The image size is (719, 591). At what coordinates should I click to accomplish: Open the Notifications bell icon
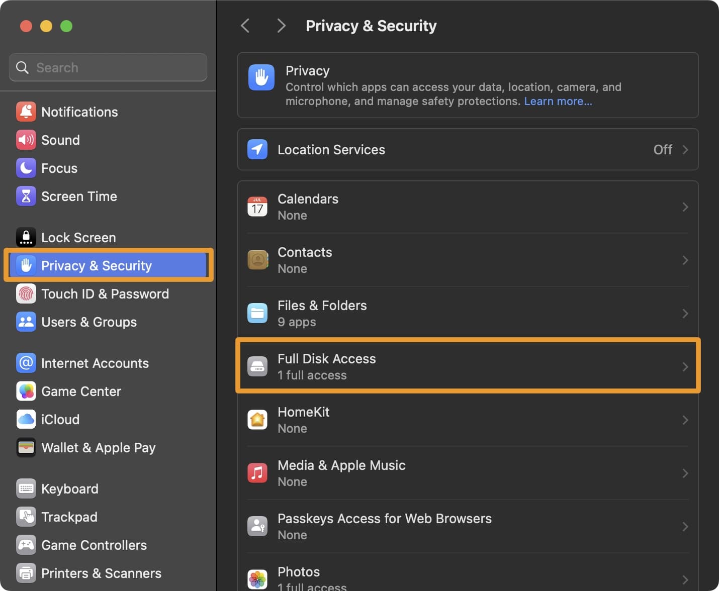26,112
